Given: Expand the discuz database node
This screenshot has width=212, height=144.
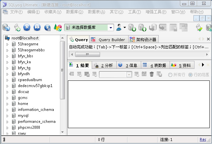Looking at the screenshot, I should click(8, 92).
